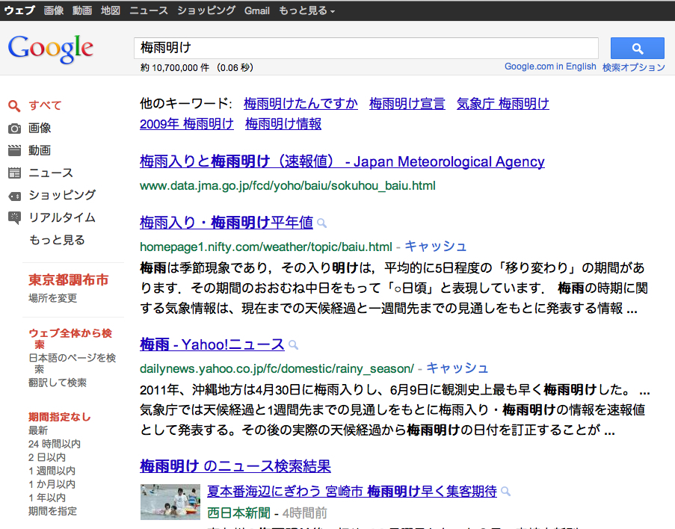
Task: Filter results to 2 日以内
Action: tap(47, 457)
